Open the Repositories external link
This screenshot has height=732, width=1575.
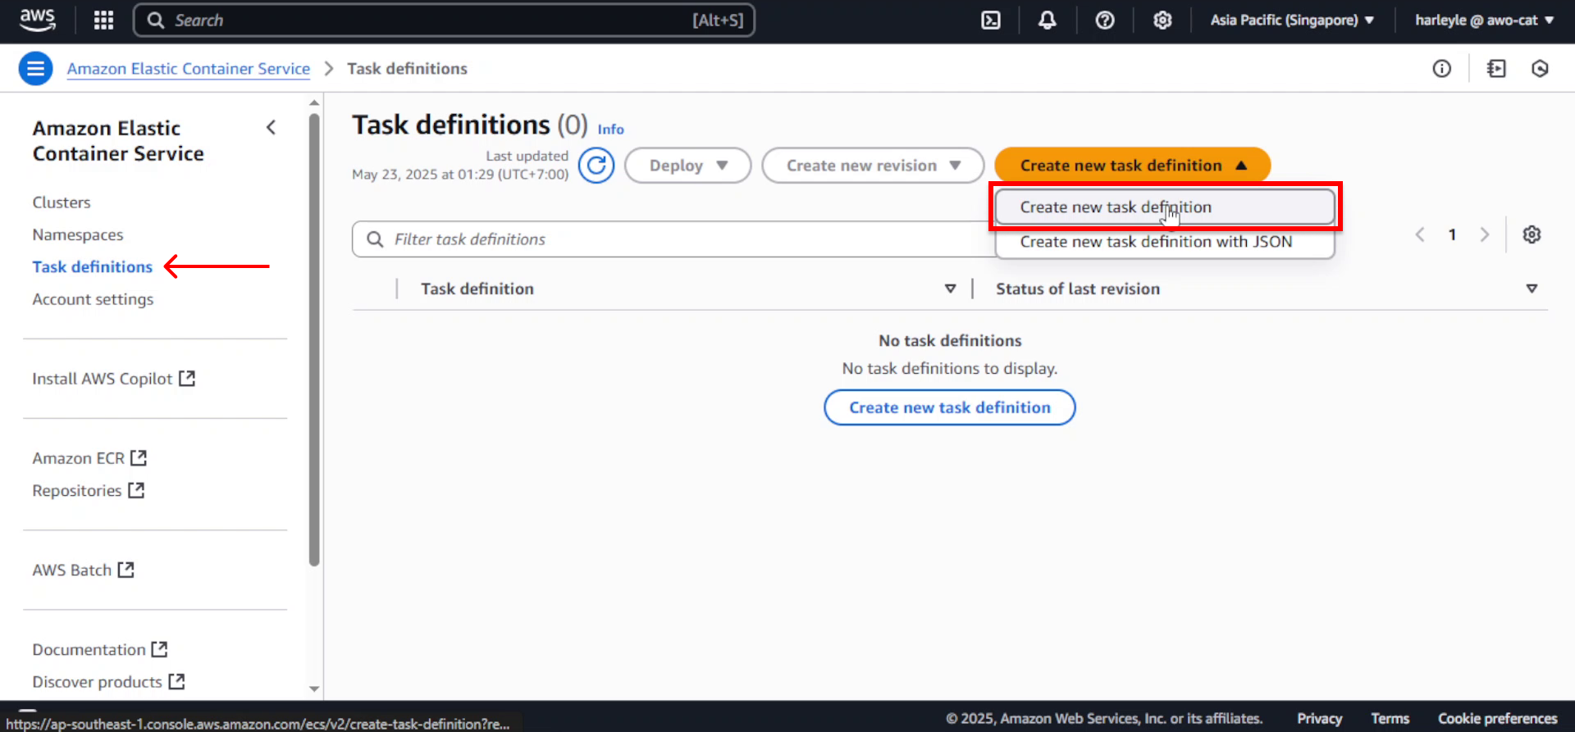[89, 490]
